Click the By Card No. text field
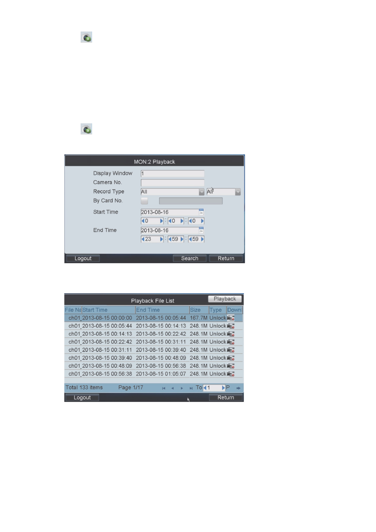This screenshot has width=376, height=532. tap(191, 201)
